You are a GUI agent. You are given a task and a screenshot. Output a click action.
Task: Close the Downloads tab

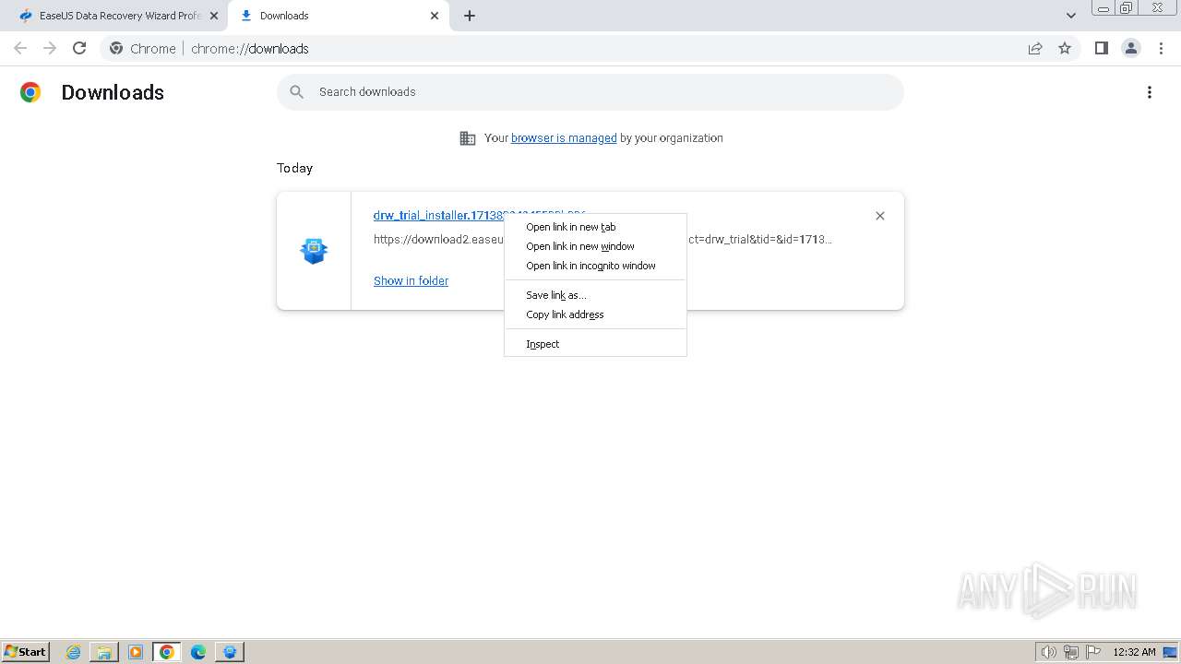tap(435, 16)
